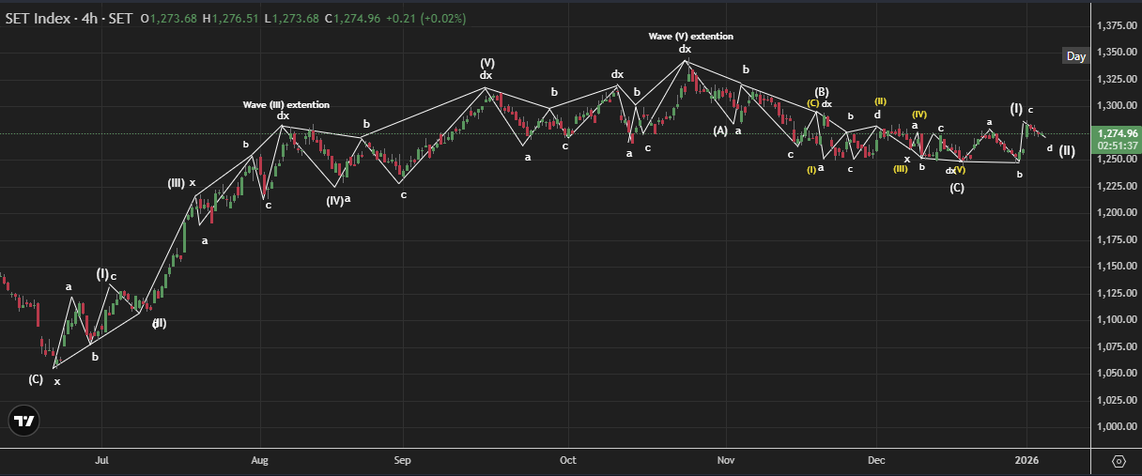Image resolution: width=1142 pixels, height=476 pixels.
Task: Click the Dec label on time axis
Action: pyautogui.click(x=876, y=461)
